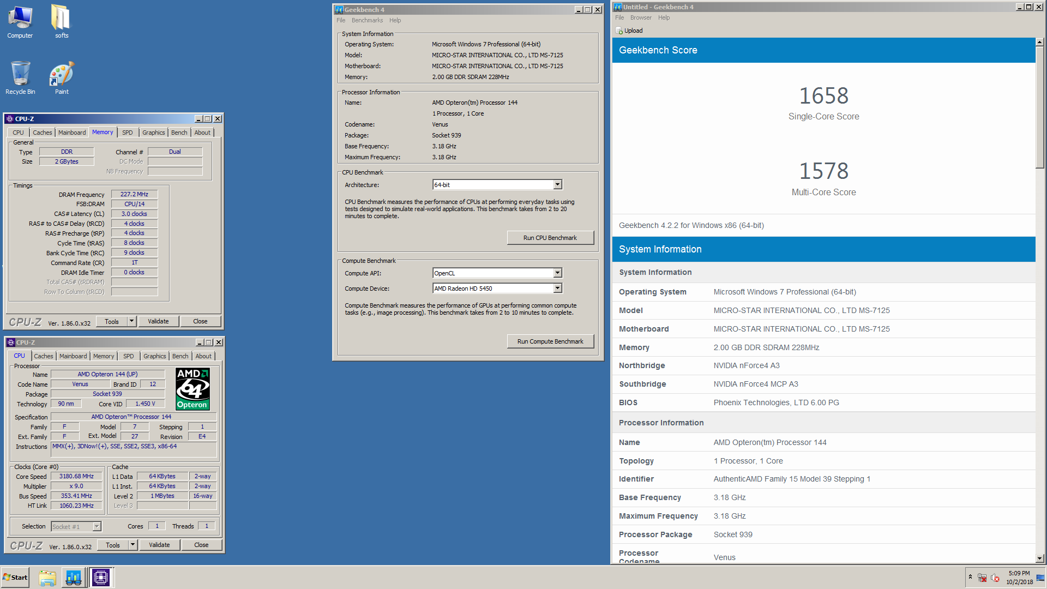The image size is (1047, 589).
Task: Open the Compute API OpenCL dropdown
Action: [557, 273]
